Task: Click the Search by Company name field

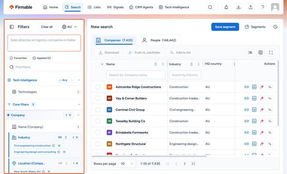Action: (136, 75)
